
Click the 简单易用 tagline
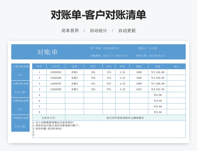(x=70, y=31)
